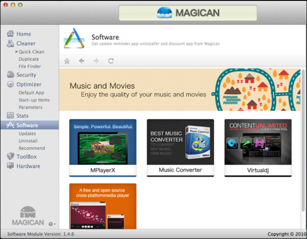Open the Virtualdj Content Unlimited thumbnail
The height and width of the screenshot is (239, 307).
click(258, 142)
